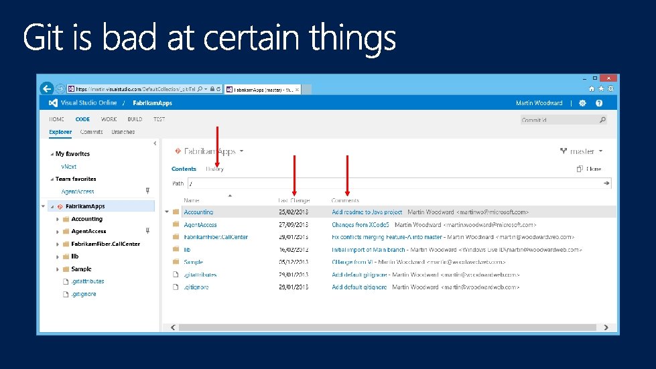Open the WORK hub
Viewport: 656px width, 369px height.
(109, 119)
